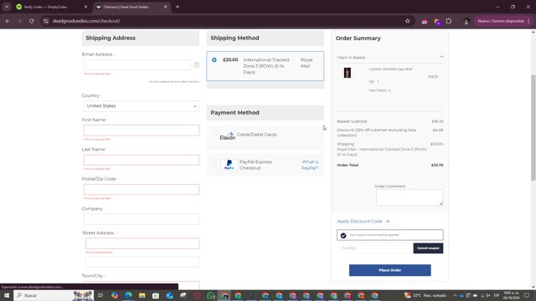This screenshot has width=536, height=301.
Task: Open the Windows notification center icon
Action: [527, 295]
